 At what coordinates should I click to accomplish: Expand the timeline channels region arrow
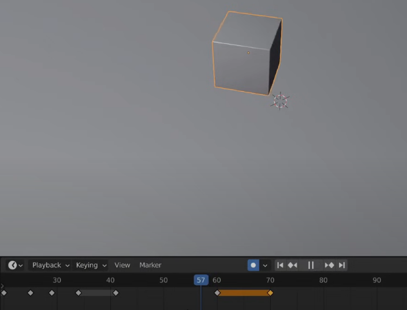point(2,286)
